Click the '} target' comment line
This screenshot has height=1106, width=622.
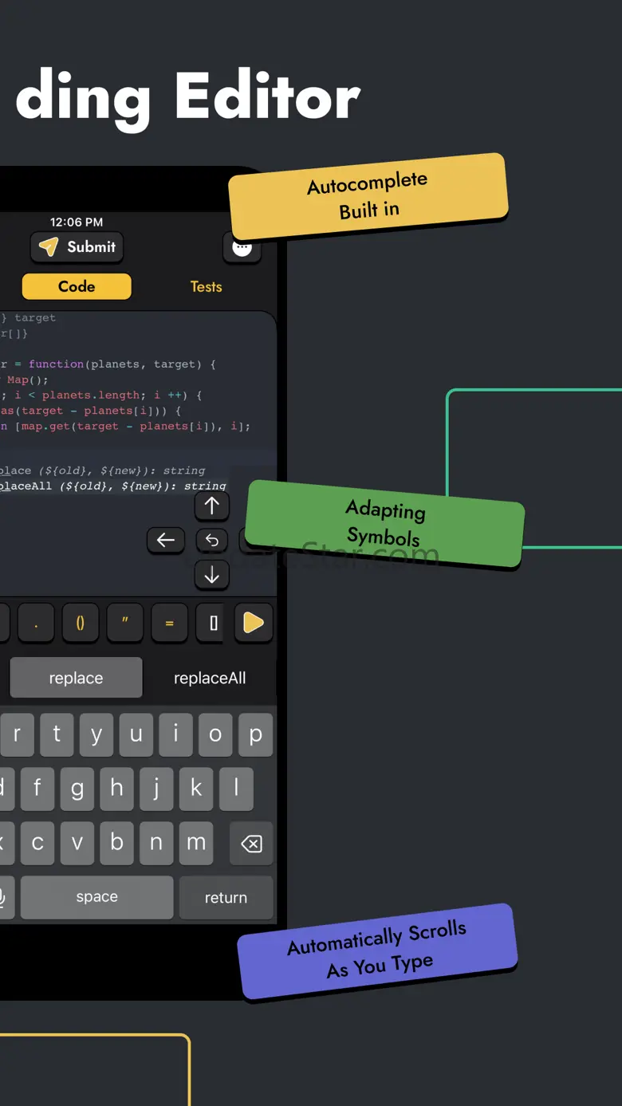coord(29,317)
